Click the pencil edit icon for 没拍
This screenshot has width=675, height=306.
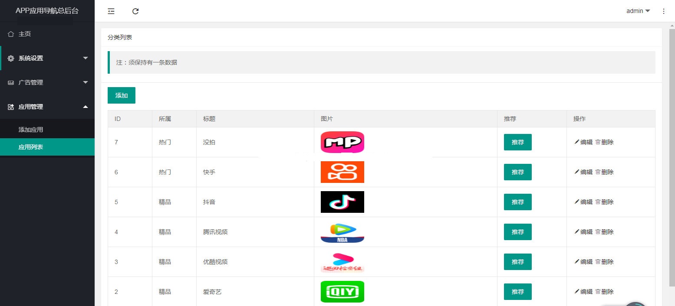(x=577, y=142)
